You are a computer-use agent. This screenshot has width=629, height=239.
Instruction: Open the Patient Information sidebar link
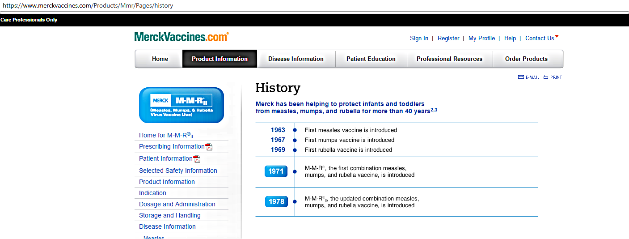pos(165,159)
